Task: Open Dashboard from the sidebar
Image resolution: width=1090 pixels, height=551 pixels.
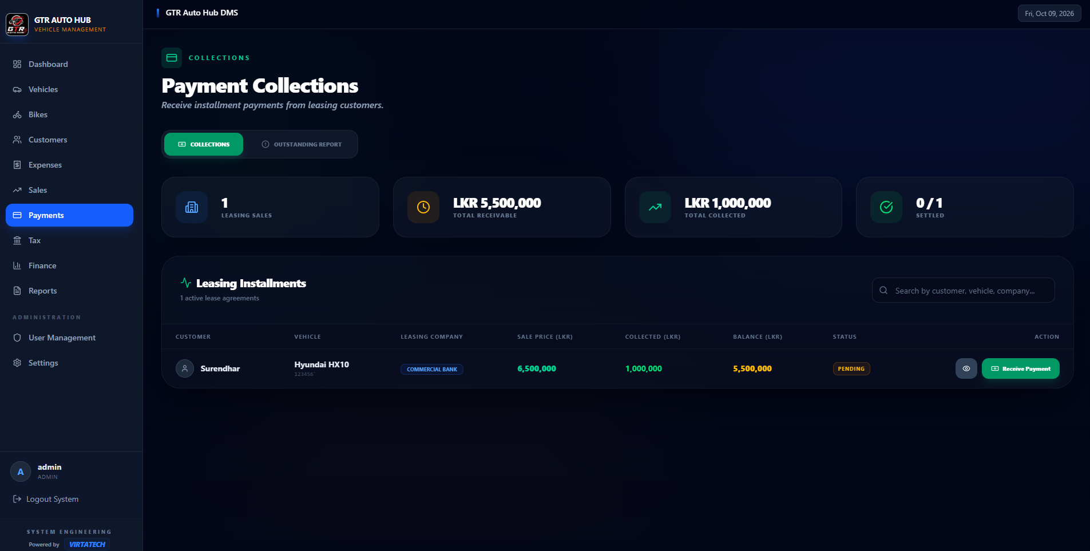Action: click(x=69, y=64)
